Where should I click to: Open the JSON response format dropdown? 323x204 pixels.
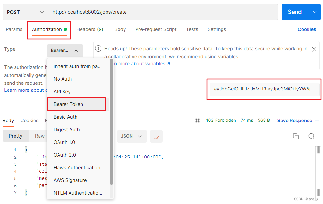(x=131, y=136)
